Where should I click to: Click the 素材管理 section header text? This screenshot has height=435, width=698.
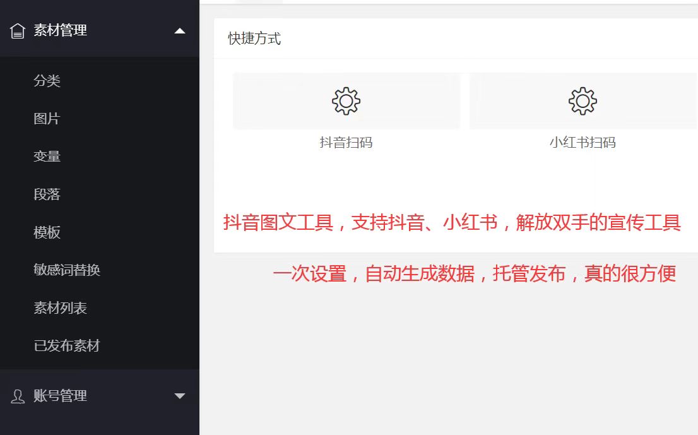click(60, 30)
